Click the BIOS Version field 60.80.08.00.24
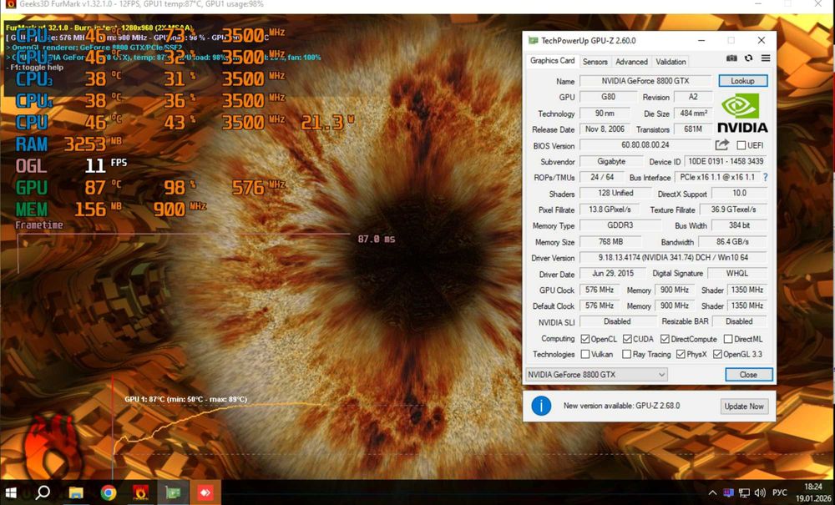Image resolution: width=835 pixels, height=505 pixels. click(645, 144)
